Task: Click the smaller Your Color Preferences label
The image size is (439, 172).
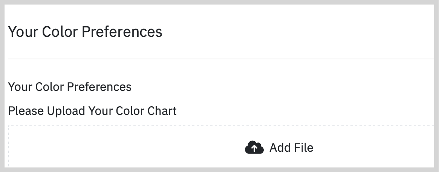Action: click(70, 87)
